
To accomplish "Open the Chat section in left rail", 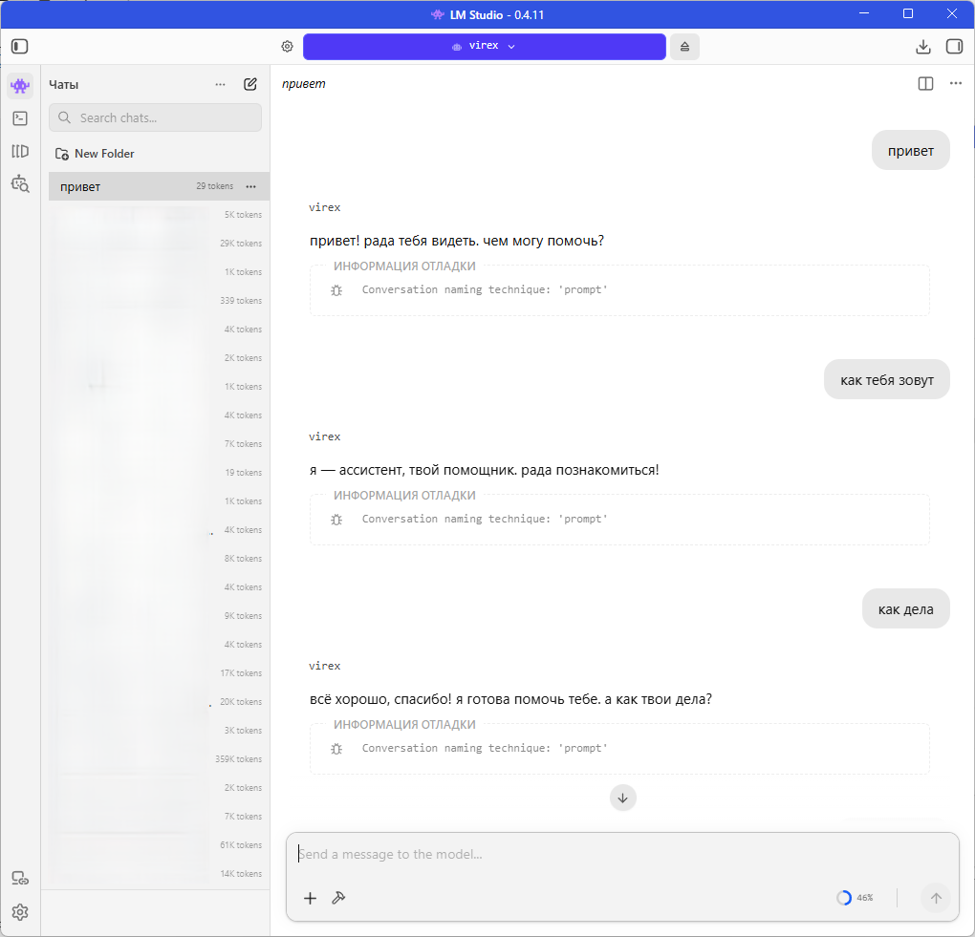I will pos(20,85).
